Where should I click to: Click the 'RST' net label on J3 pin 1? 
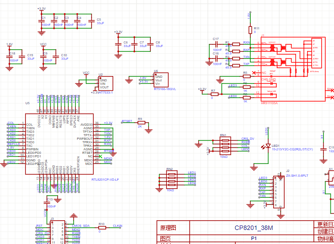click(x=39, y=226)
